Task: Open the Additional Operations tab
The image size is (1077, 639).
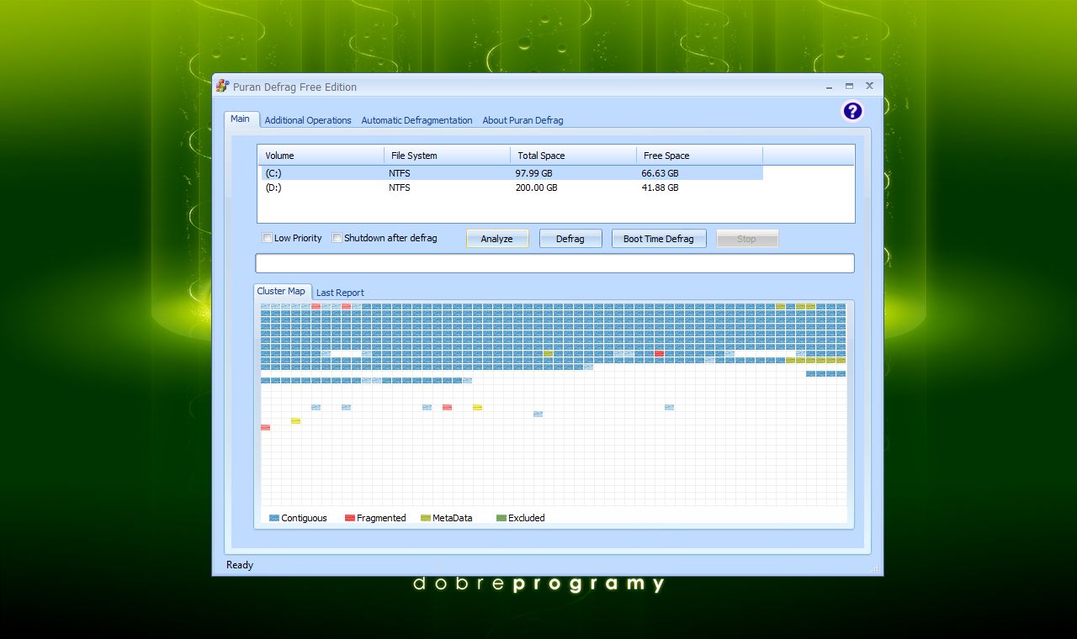Action: (x=308, y=120)
